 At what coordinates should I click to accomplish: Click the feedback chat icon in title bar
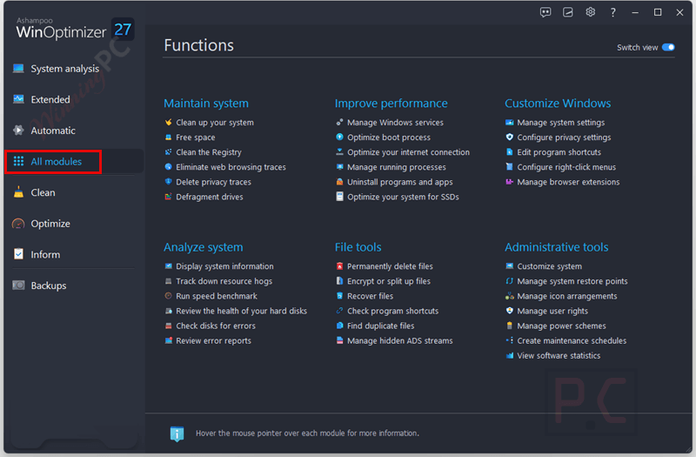click(545, 12)
